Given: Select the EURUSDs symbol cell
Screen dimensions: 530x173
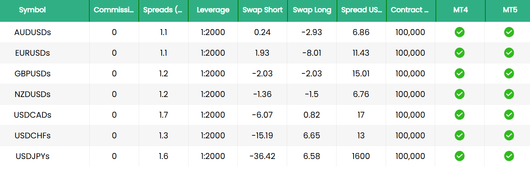Looking at the screenshot, I should click(x=32, y=53).
